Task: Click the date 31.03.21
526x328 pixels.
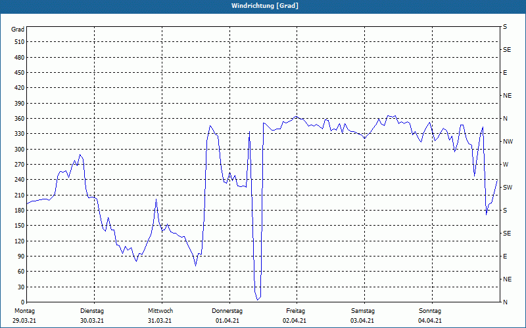Action: (x=160, y=321)
